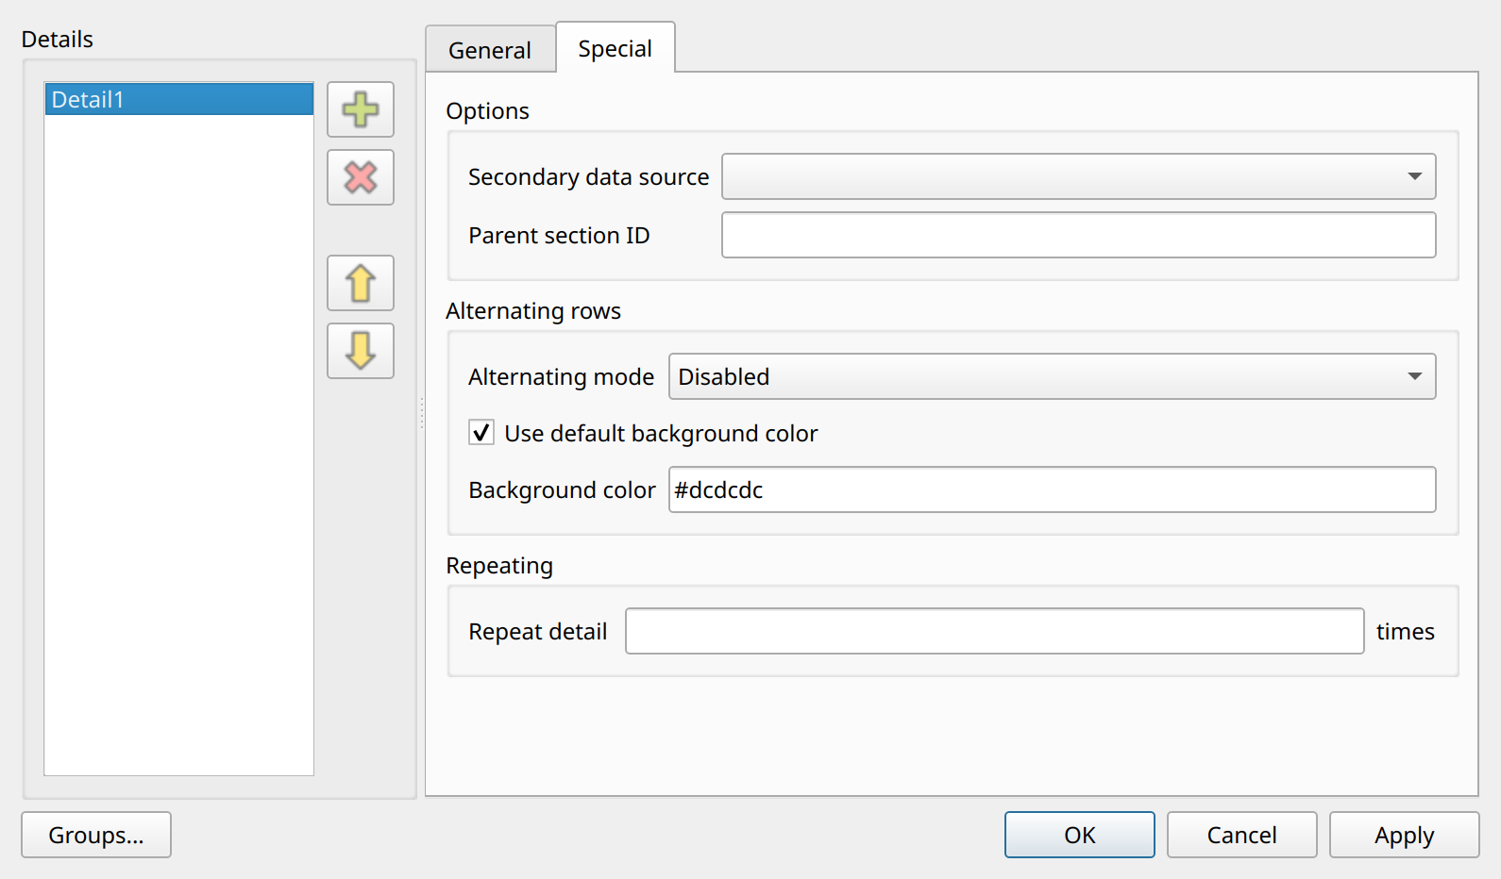Image resolution: width=1501 pixels, height=879 pixels.
Task: Switch to the General tab
Action: (x=490, y=50)
